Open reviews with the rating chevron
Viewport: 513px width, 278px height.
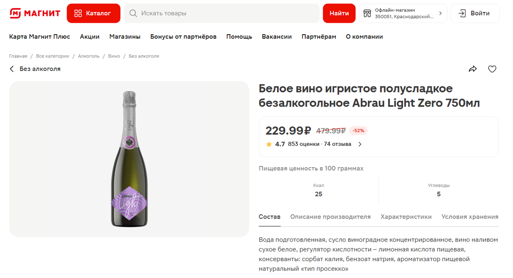360,144
